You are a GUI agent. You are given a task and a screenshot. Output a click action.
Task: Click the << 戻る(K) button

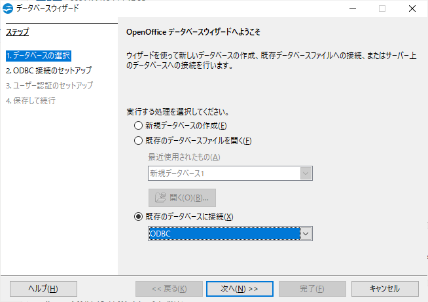point(169,289)
